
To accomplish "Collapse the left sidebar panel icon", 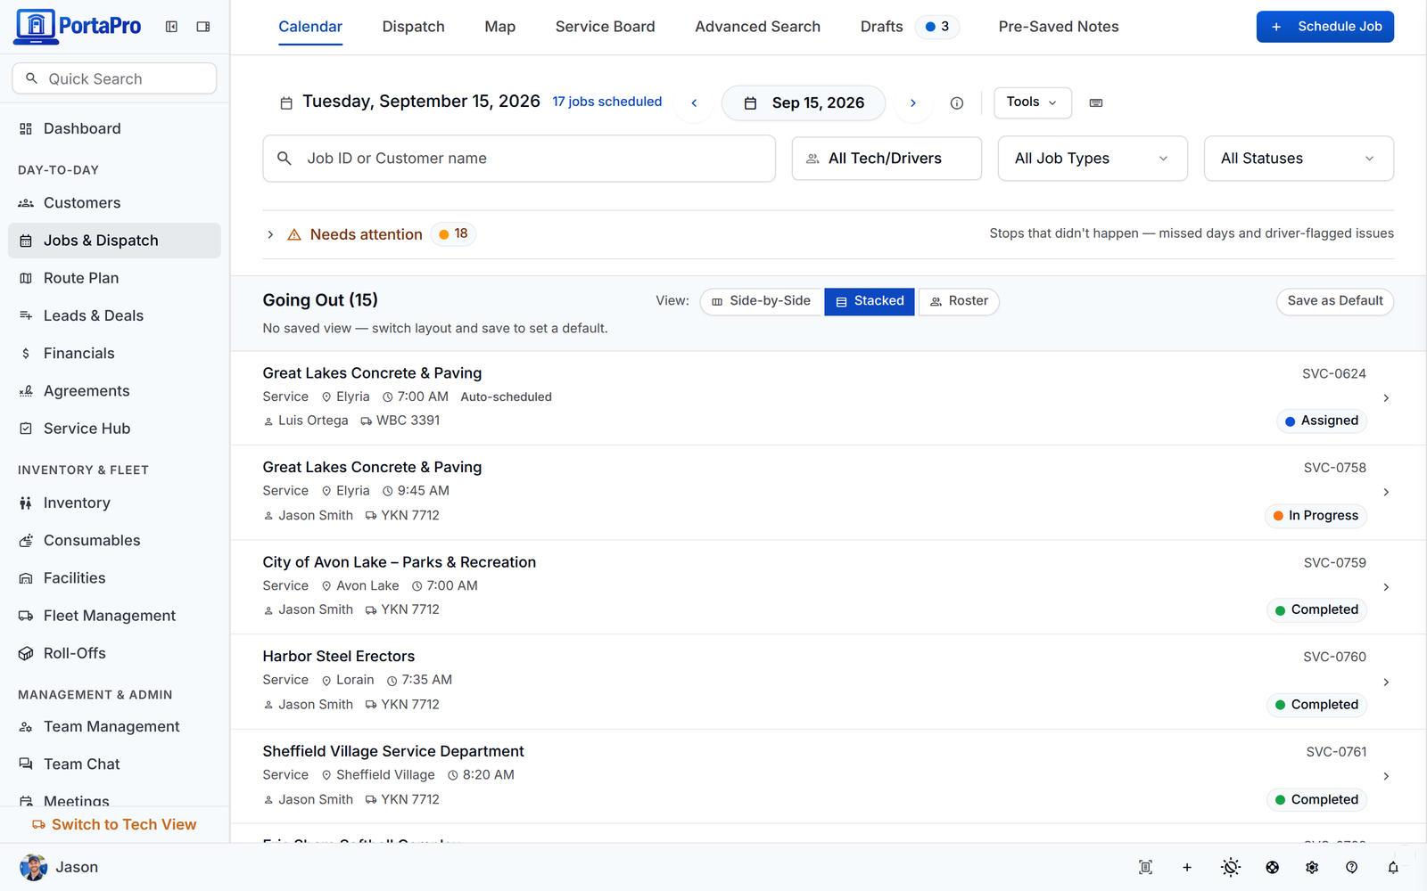I will point(171,27).
